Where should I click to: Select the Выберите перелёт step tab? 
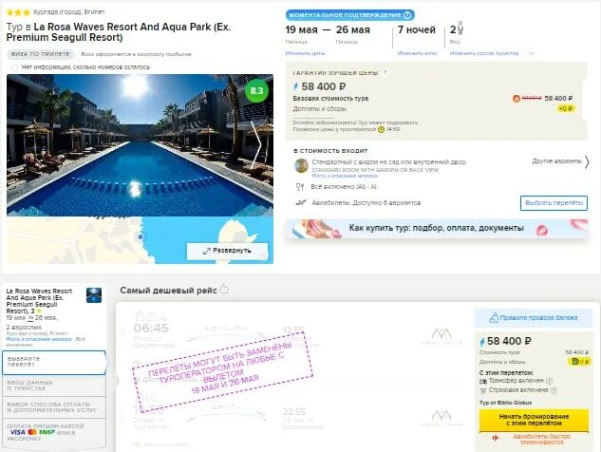(54, 362)
